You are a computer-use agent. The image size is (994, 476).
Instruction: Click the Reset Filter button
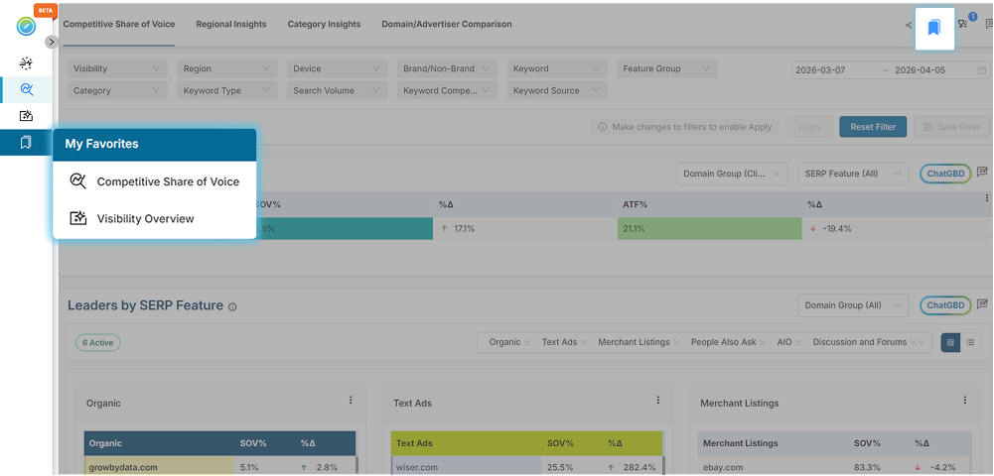tap(873, 127)
